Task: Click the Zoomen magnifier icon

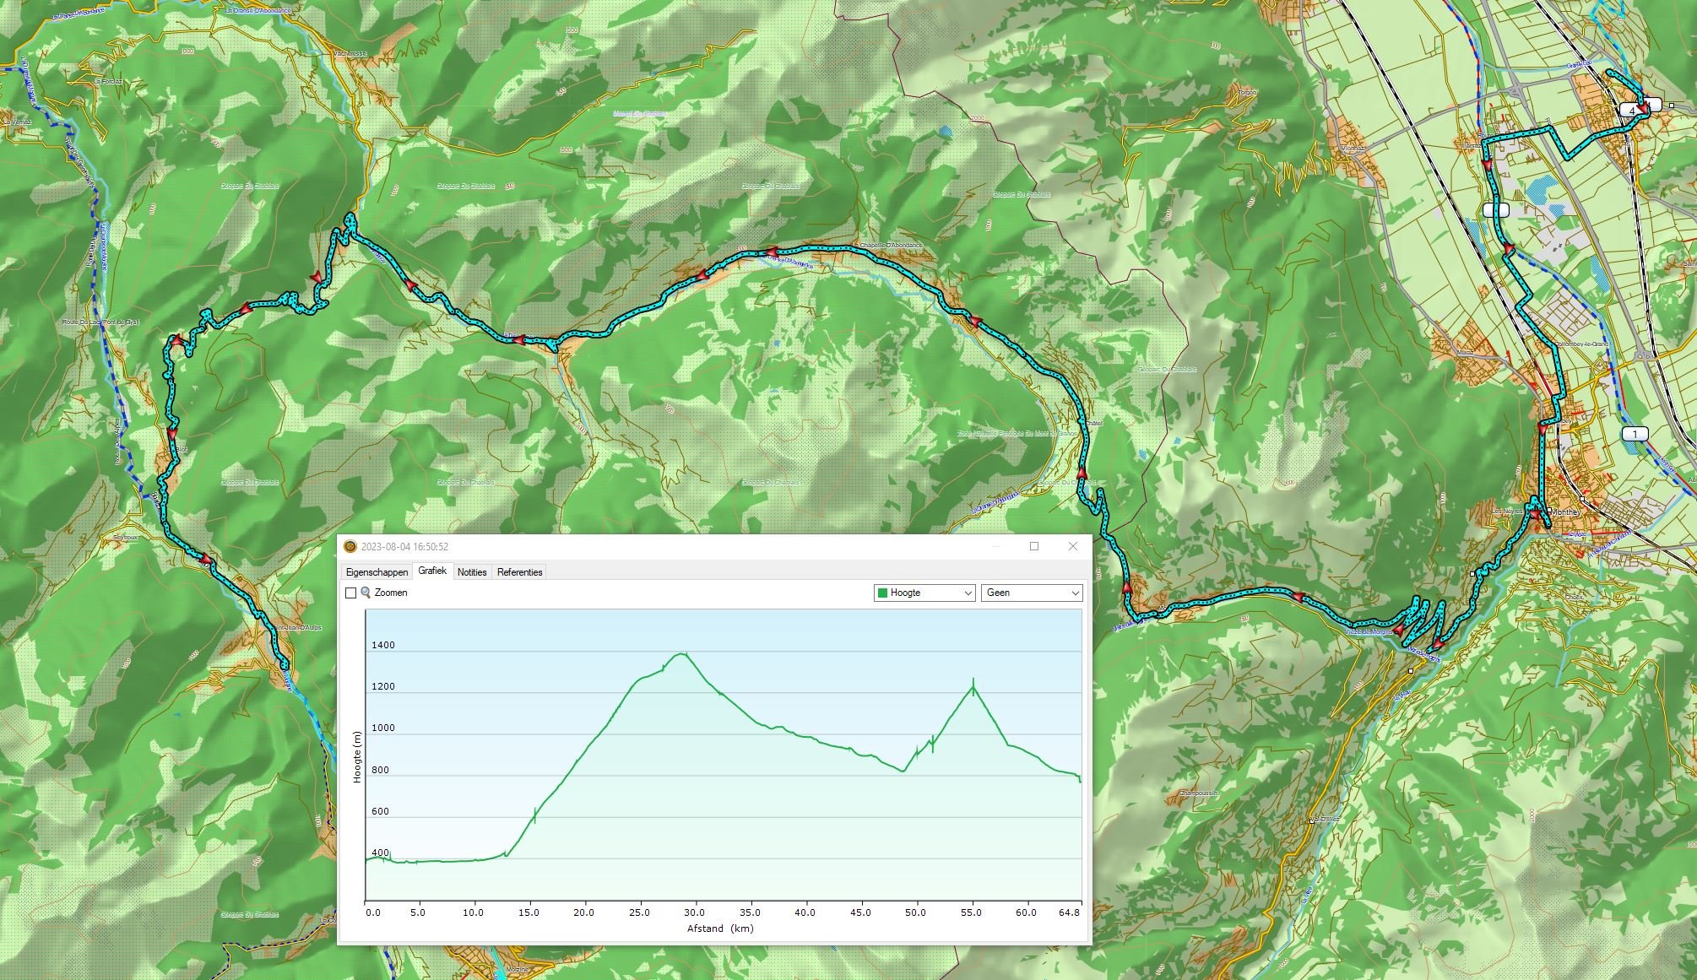Action: (366, 593)
